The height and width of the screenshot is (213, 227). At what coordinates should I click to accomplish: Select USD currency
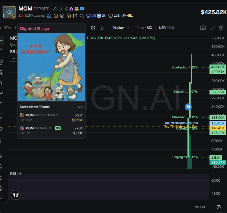coord(162,28)
